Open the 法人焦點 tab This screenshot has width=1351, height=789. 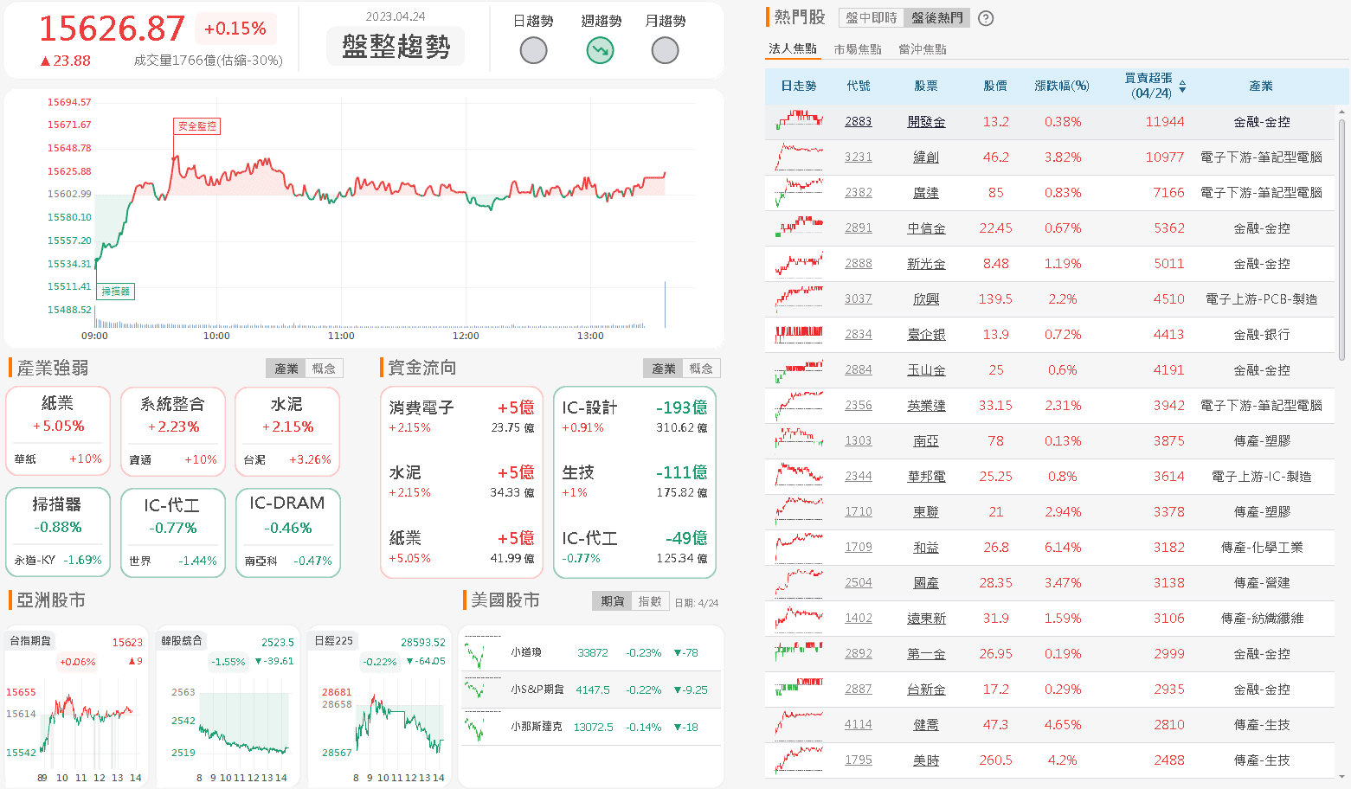coord(793,49)
